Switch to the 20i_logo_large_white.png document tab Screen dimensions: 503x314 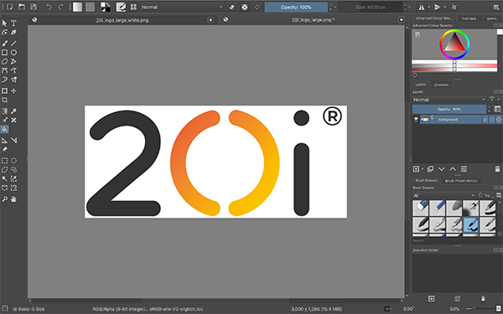pyautogui.click(x=122, y=20)
